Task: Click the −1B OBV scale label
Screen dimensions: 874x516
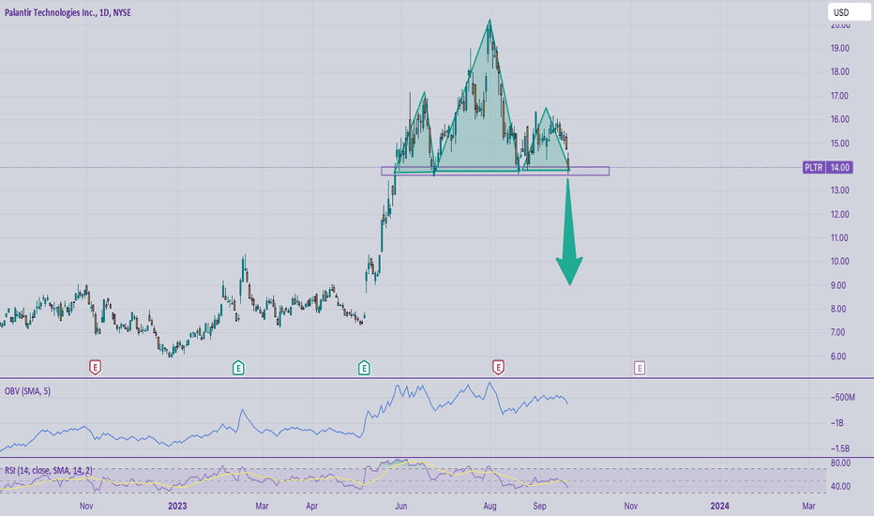Action: pyautogui.click(x=836, y=423)
